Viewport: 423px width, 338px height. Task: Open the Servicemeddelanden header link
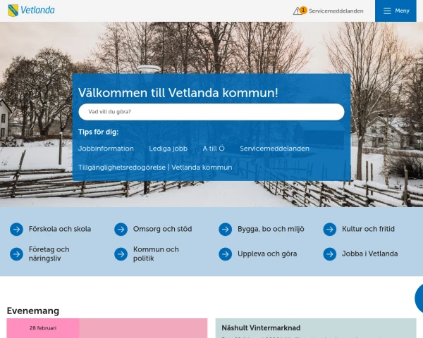coord(336,11)
